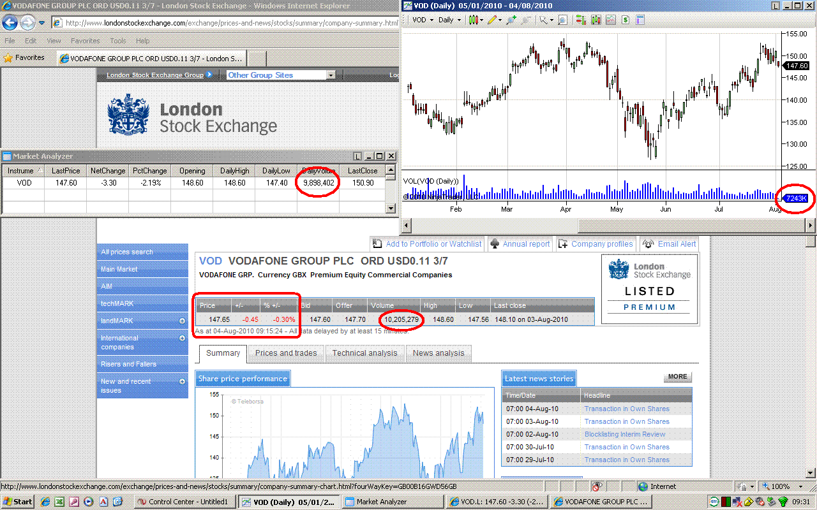Expand landMARK sidebar item plus icon
The width and height of the screenshot is (817, 510).
point(182,321)
